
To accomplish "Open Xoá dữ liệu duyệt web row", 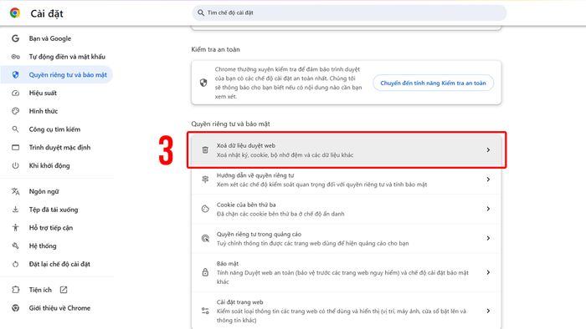I will [x=346, y=149].
